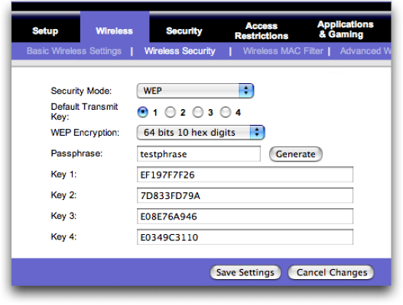This screenshot has width=403, height=305.
Task: Set Default Transmit Key to 4
Action: point(226,112)
